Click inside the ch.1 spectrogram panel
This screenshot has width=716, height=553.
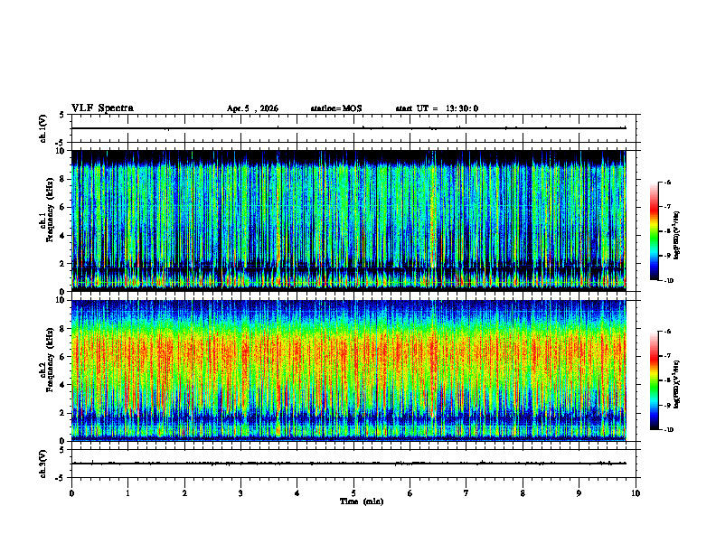pos(348,220)
